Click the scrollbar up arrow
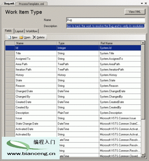The height and width of the screenshot is (161, 149). coord(143,43)
